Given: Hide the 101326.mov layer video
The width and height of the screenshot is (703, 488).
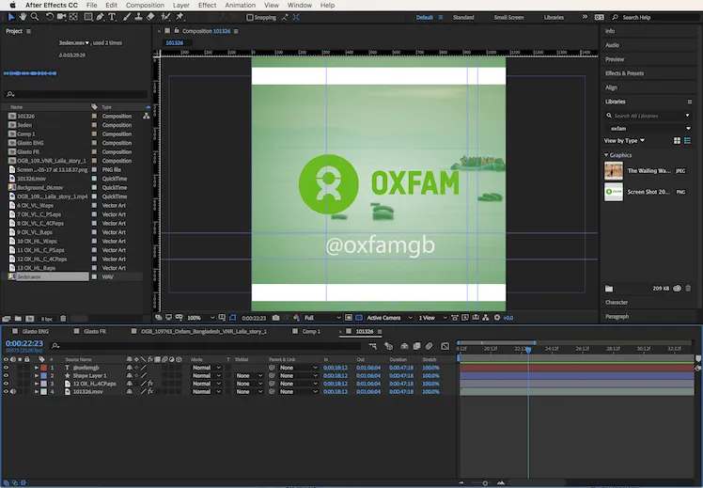Looking at the screenshot, I should pyautogui.click(x=6, y=391).
